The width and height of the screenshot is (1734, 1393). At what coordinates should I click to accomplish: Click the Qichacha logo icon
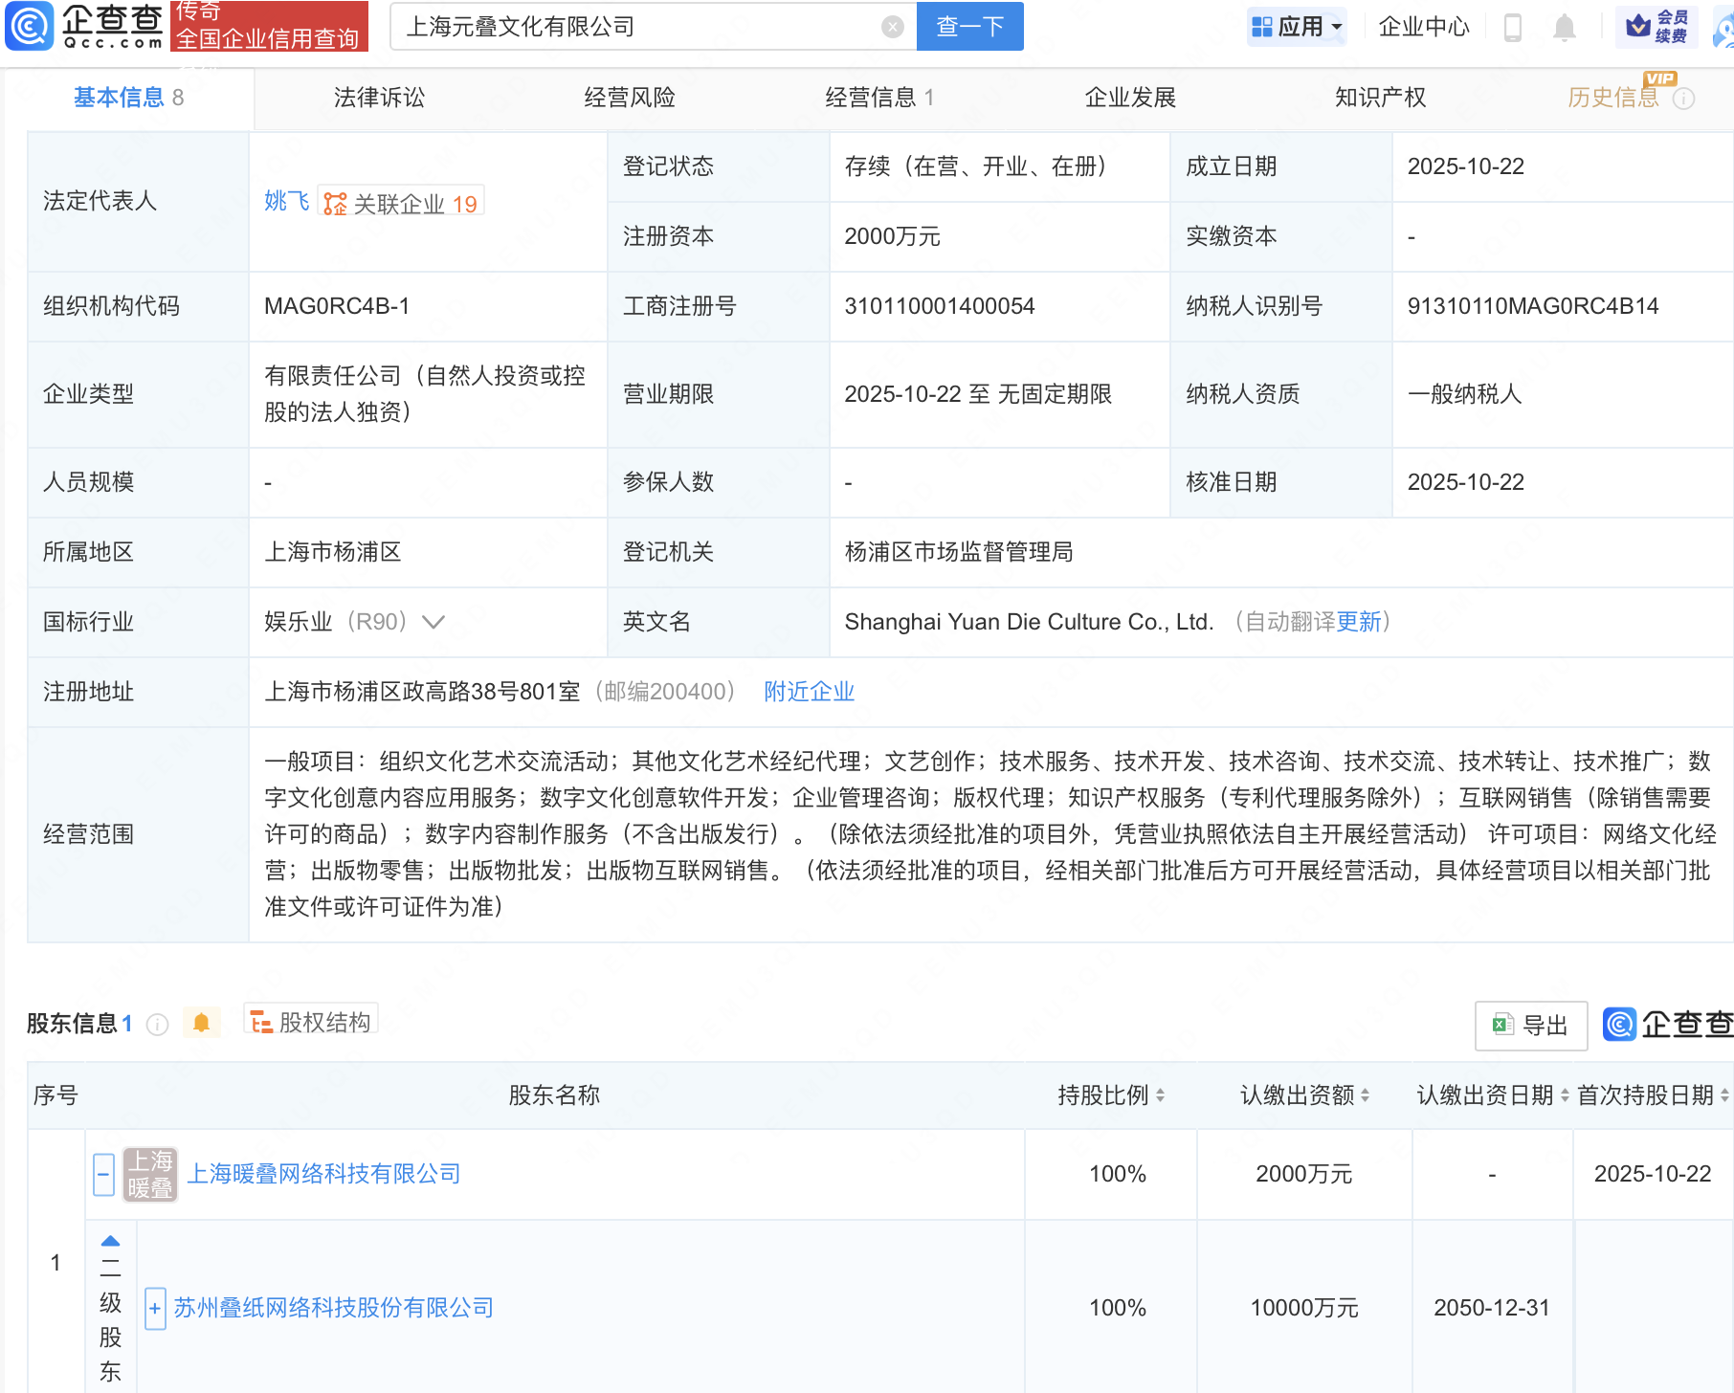pos(30,26)
